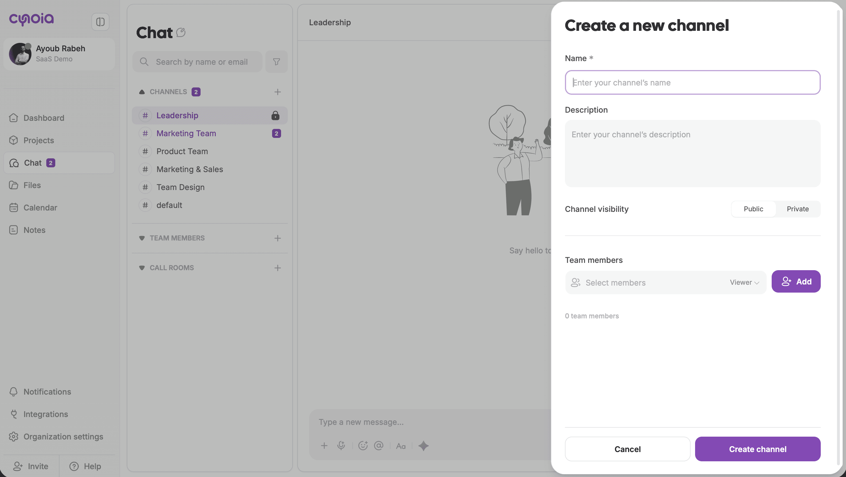Focus the channel description text area
The width and height of the screenshot is (846, 477).
point(692,154)
